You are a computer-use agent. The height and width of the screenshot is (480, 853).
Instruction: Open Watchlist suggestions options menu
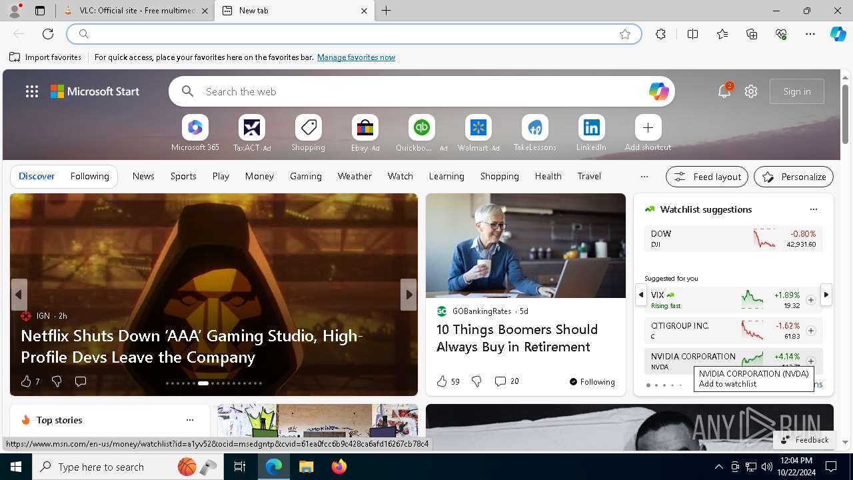813,209
